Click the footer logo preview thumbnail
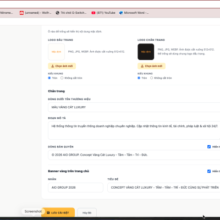The height and width of the screenshot is (220, 220). (x=146, y=52)
